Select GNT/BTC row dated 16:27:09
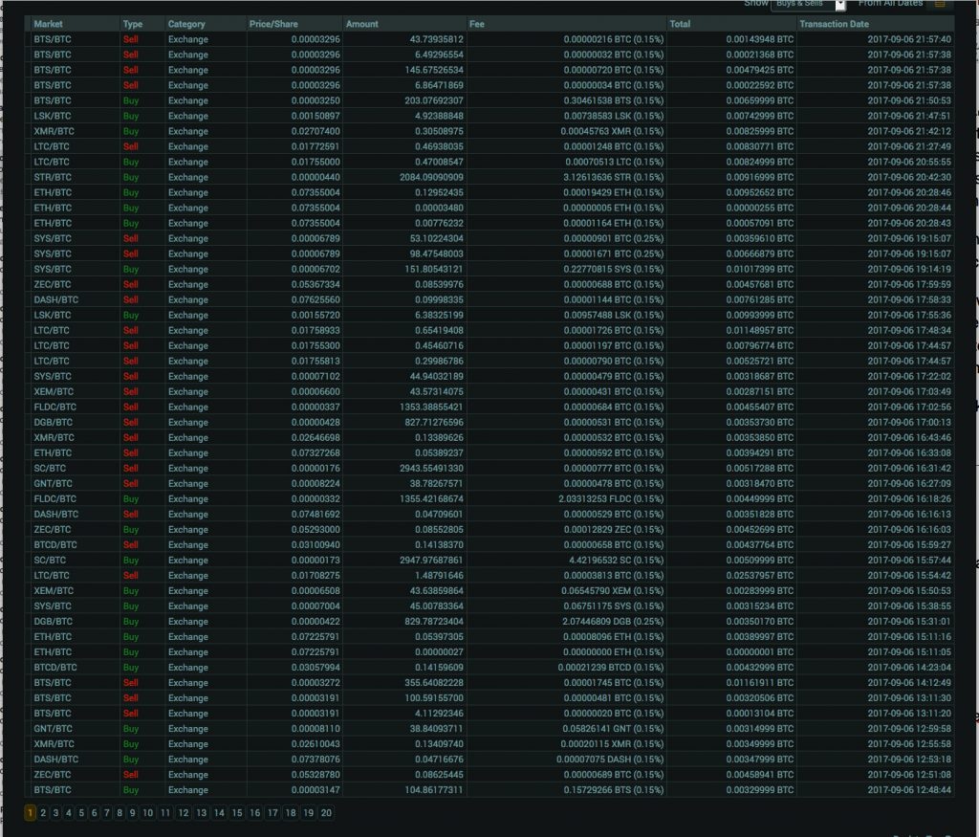Image resolution: width=979 pixels, height=837 pixels. (x=489, y=483)
